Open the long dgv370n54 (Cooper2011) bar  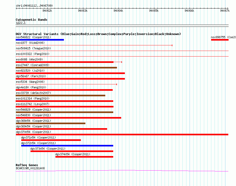click(122, 135)
